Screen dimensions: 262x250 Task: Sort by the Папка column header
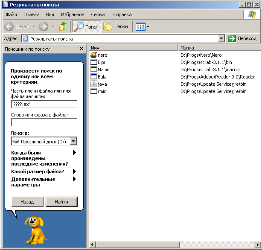click(x=219, y=48)
